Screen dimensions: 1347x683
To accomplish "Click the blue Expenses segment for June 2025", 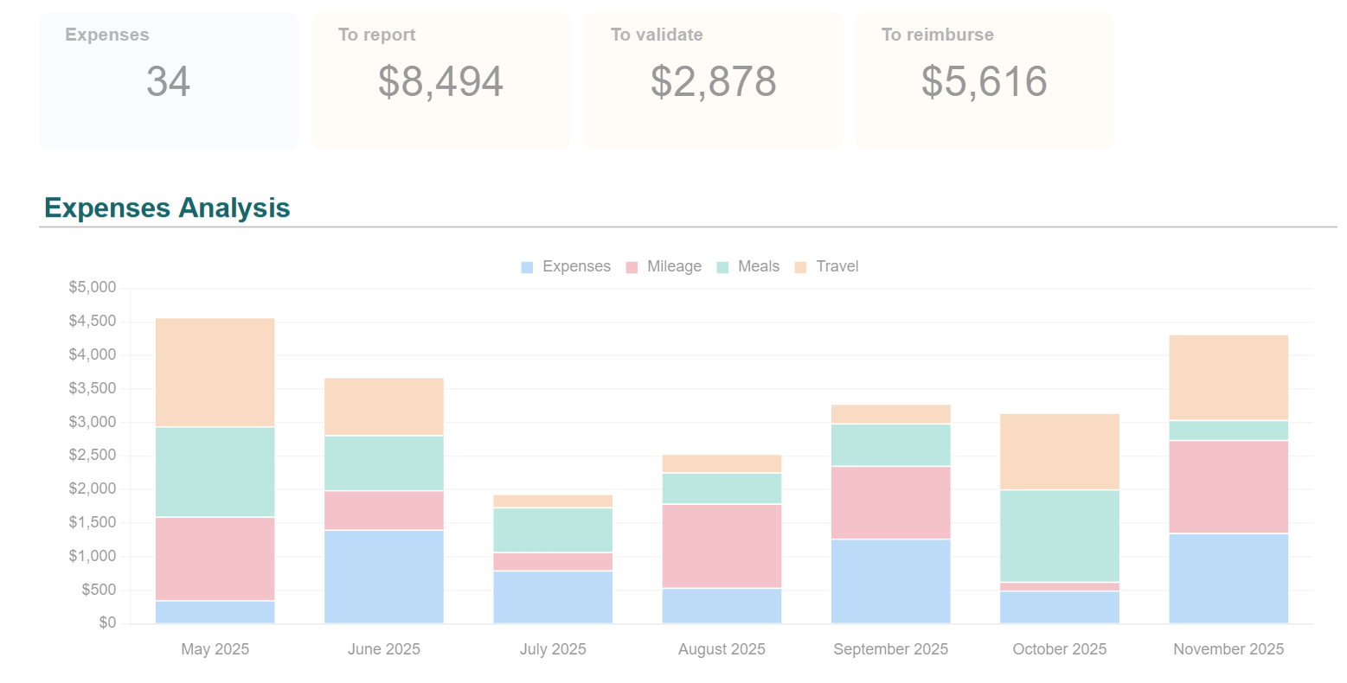I will pyautogui.click(x=383, y=577).
